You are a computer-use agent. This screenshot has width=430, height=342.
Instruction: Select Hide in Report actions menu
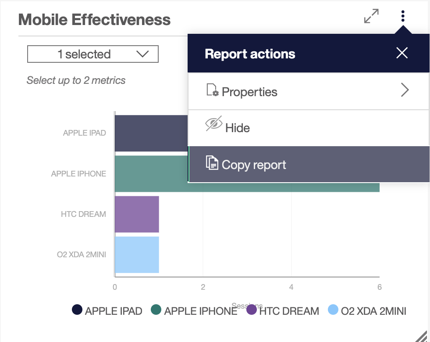pyautogui.click(x=237, y=128)
